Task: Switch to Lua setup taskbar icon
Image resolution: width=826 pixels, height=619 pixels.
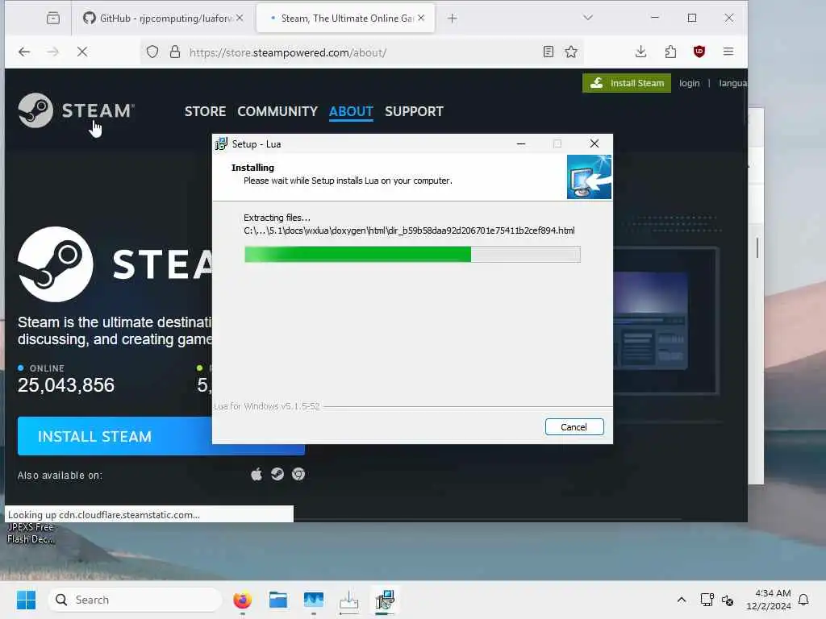Action: tap(385, 600)
